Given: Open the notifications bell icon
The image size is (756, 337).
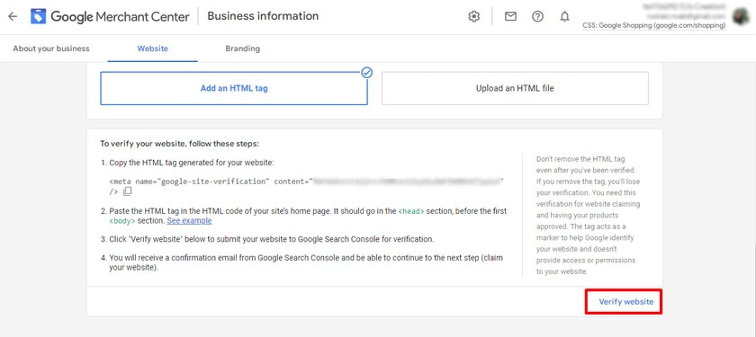Looking at the screenshot, I should tap(564, 16).
